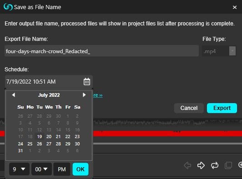Select July 30 in calendar
Image resolution: width=242 pixels, height=179 pixels.
coord(77,144)
